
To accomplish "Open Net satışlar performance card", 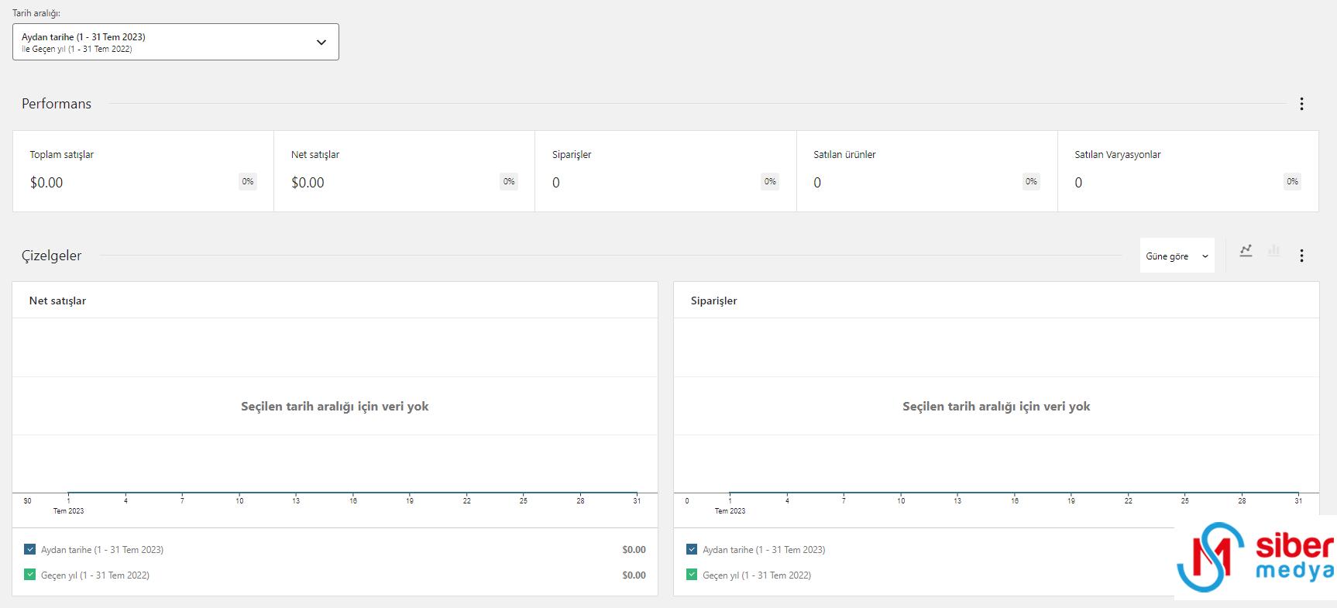I will [404, 171].
